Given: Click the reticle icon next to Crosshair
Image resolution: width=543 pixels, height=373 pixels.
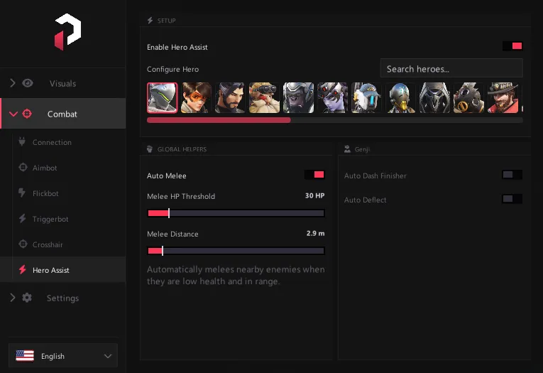Looking at the screenshot, I should click(23, 244).
